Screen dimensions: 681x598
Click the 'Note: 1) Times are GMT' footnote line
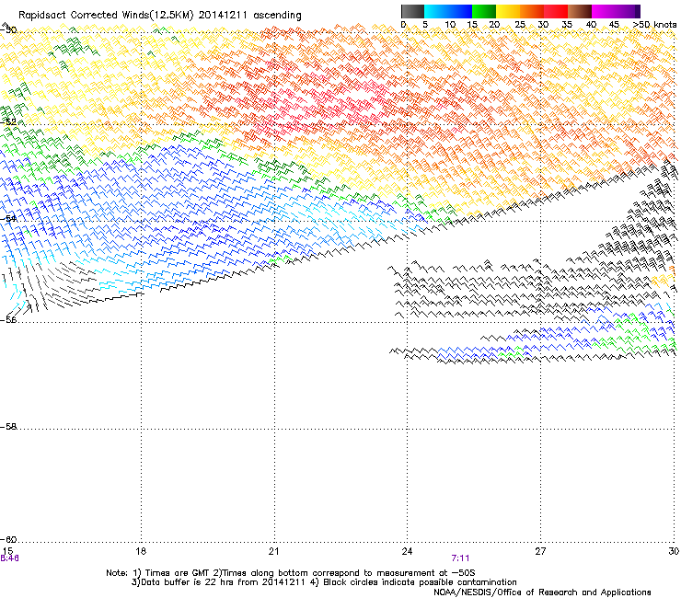click(290, 573)
